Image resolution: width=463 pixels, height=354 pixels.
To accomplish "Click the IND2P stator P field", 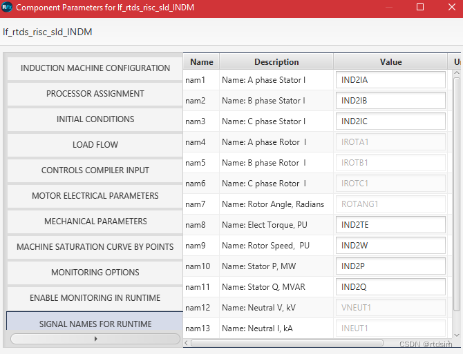I will tap(390, 266).
